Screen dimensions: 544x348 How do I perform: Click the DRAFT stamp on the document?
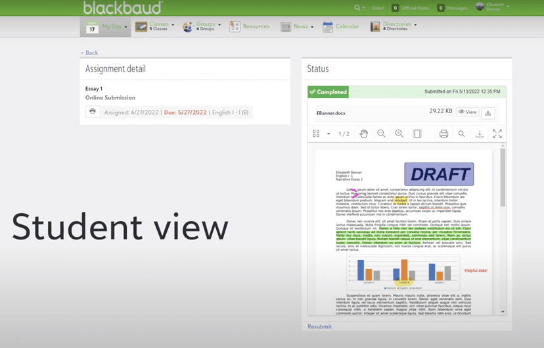coord(439,174)
